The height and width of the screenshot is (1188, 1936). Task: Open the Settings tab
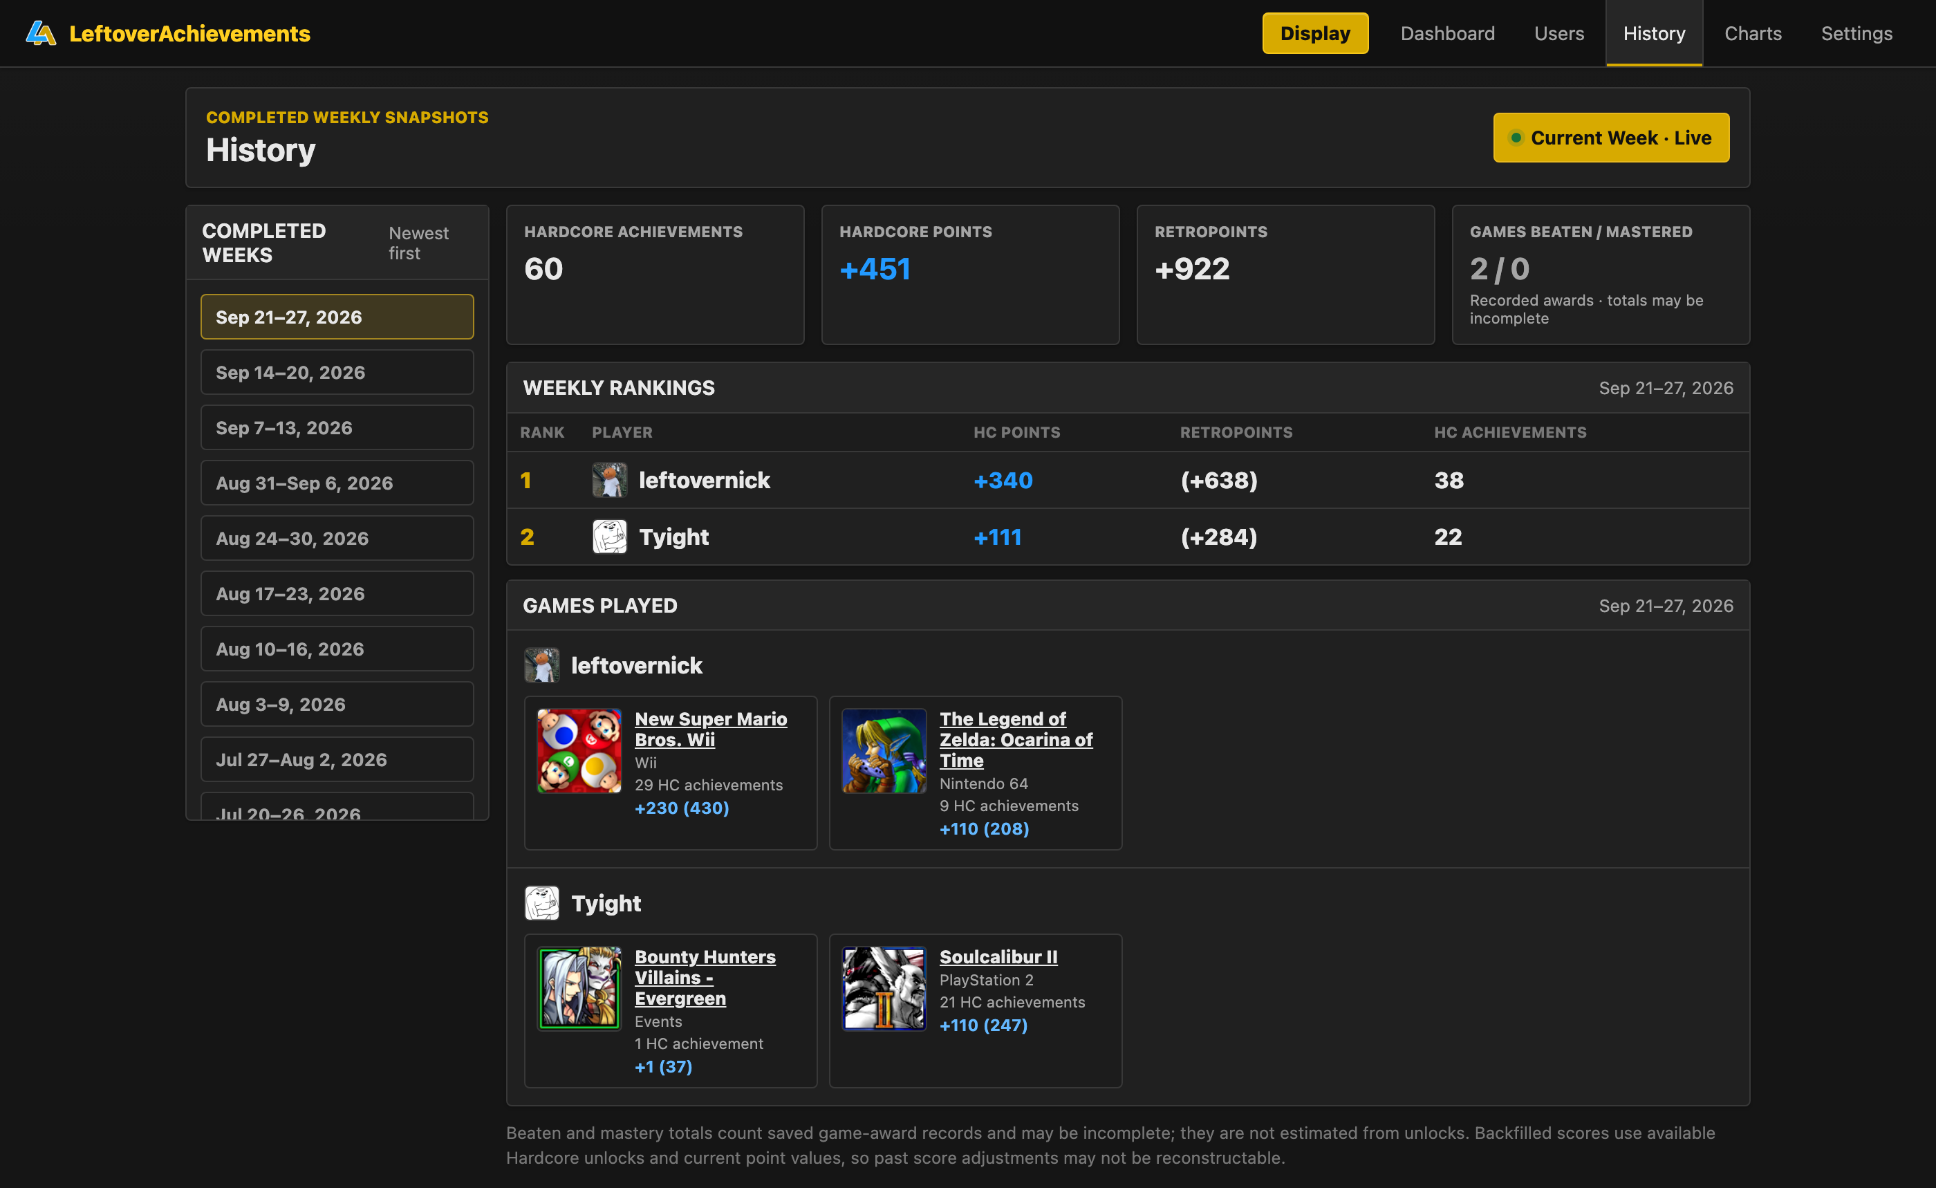(1856, 33)
